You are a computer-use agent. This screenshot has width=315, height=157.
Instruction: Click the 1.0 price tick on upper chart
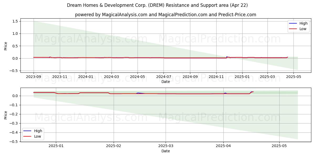[x=15, y=33]
